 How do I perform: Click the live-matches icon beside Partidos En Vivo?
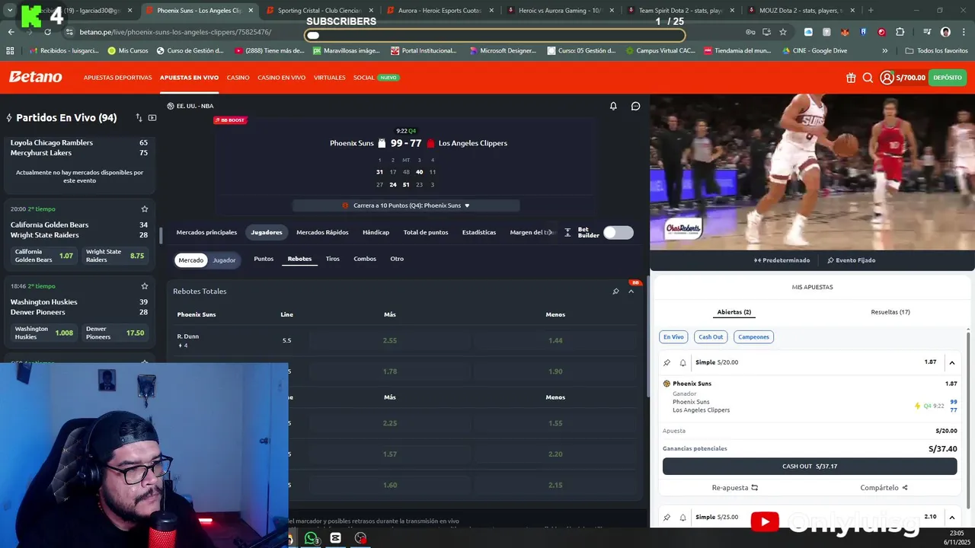[9, 118]
